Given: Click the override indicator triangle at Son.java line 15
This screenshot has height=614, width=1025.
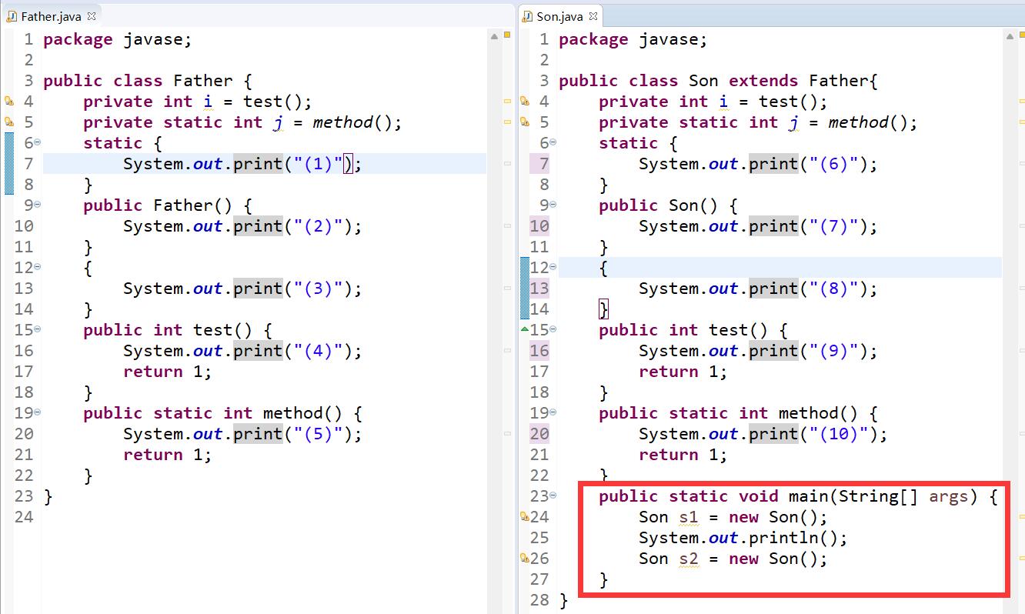Looking at the screenshot, I should 525,329.
